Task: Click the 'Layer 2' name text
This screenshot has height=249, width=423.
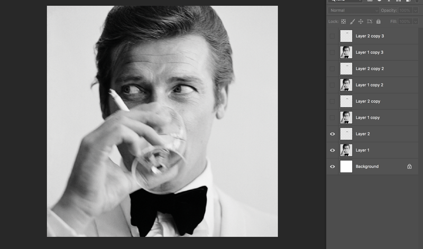Action: tap(363, 134)
